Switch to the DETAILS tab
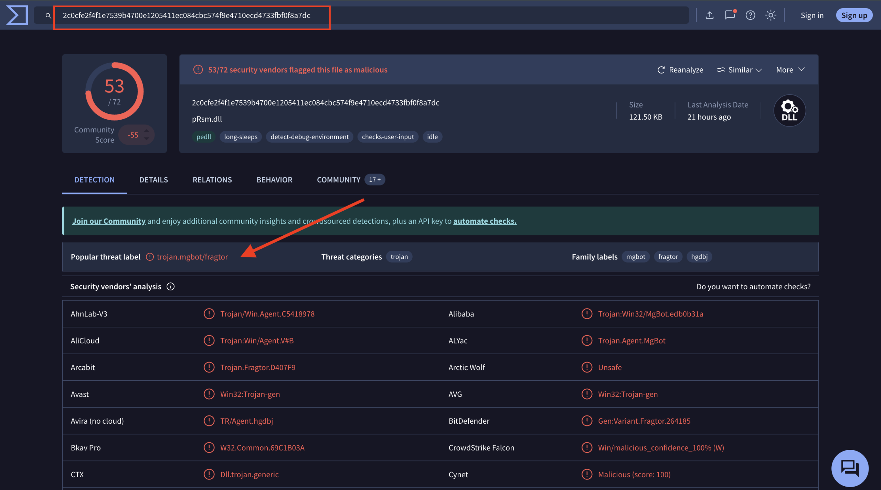 click(153, 180)
